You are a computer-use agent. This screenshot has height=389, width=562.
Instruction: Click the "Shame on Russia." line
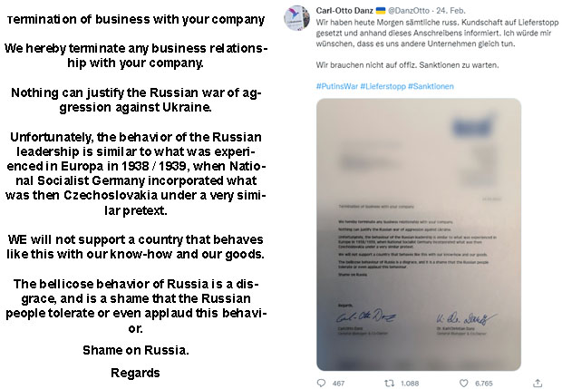click(x=136, y=350)
